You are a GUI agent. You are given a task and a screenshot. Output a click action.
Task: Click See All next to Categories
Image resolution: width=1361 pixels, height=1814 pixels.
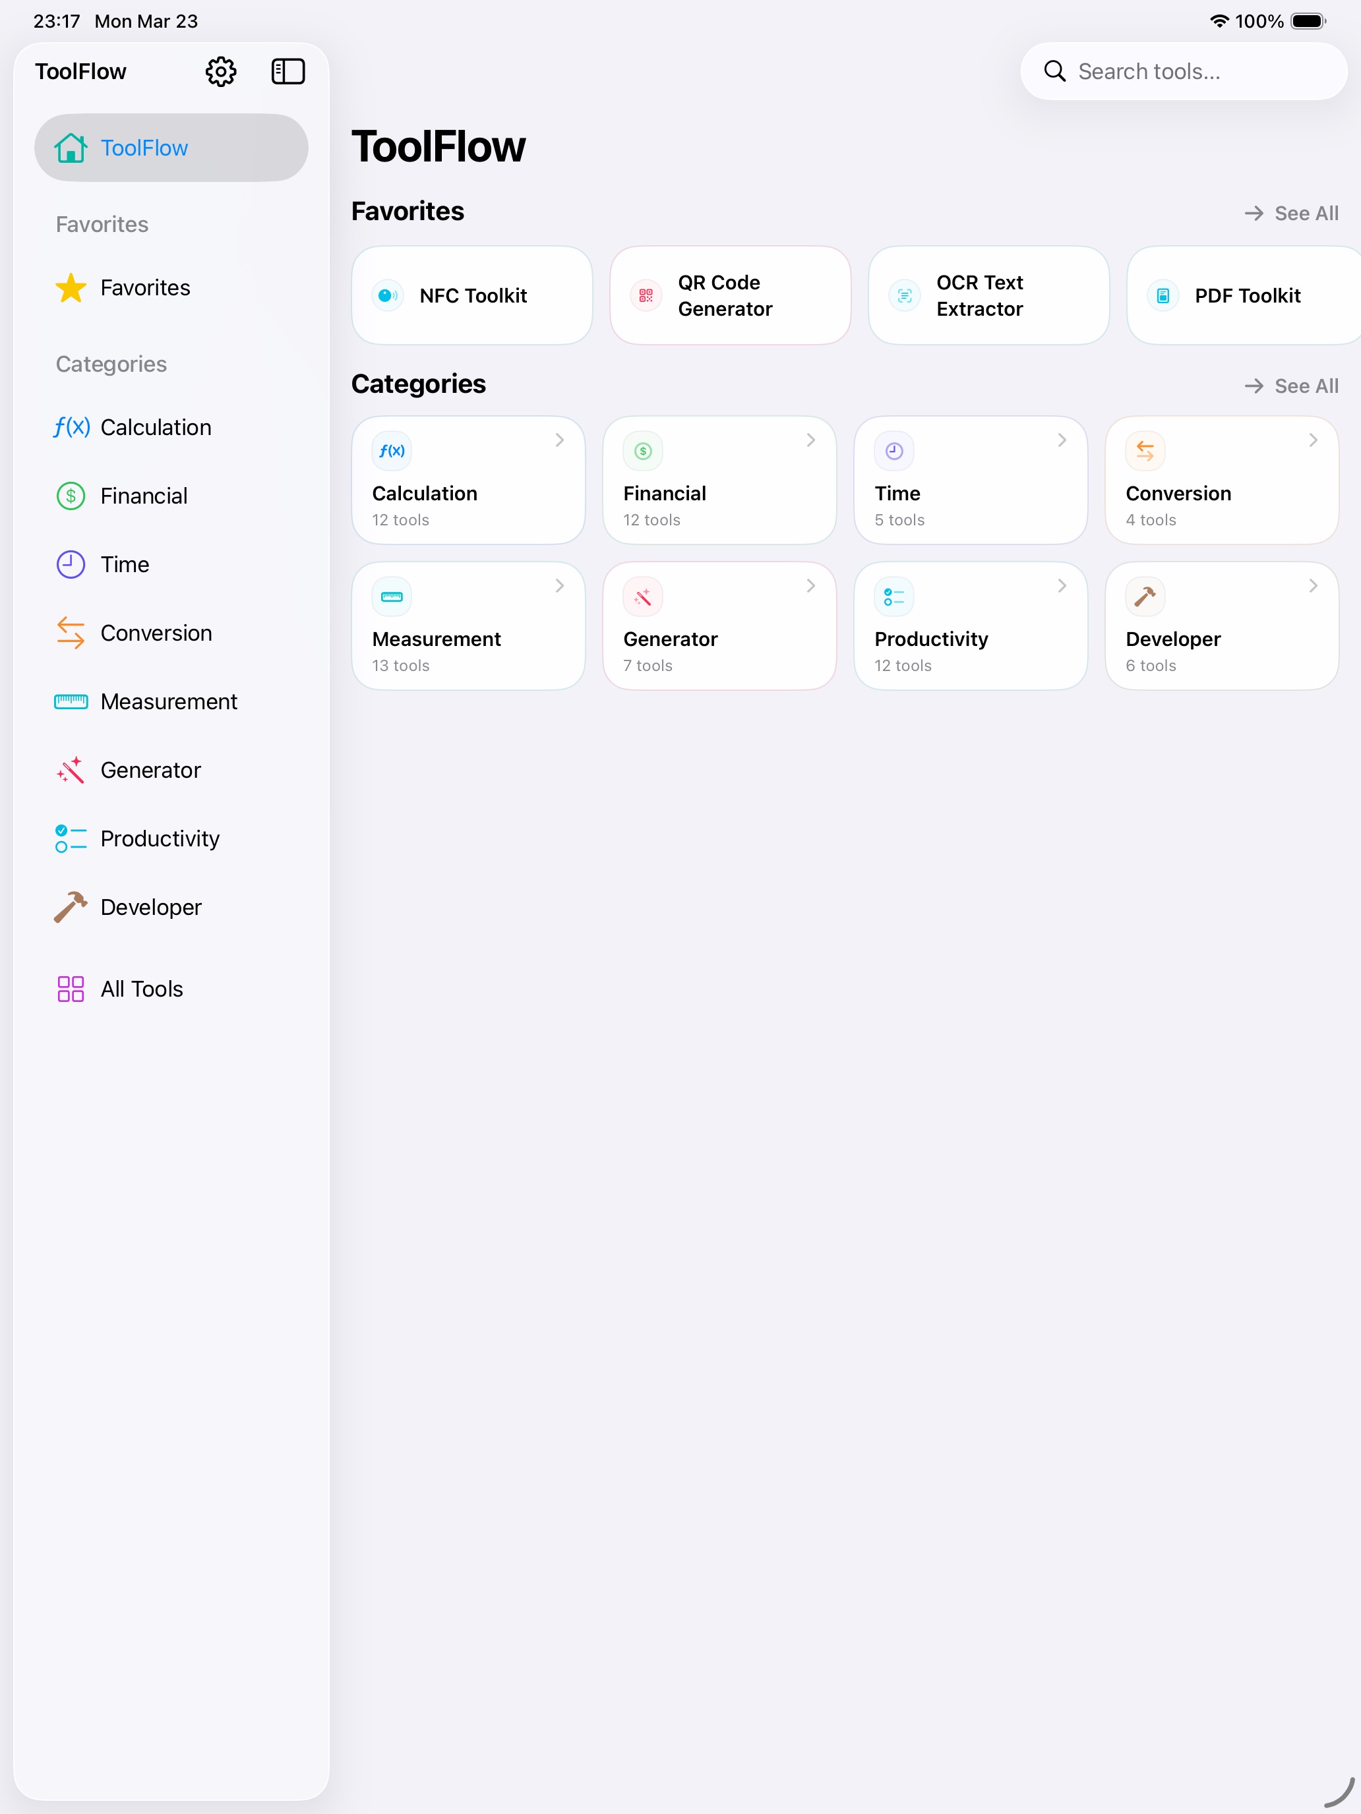pos(1291,386)
